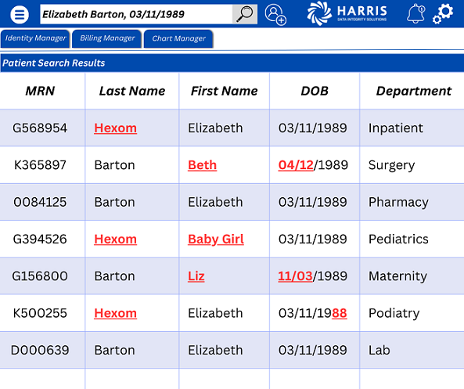The image size is (464, 389).
Task: Open the Billing Manager tab
Action: [x=107, y=38]
